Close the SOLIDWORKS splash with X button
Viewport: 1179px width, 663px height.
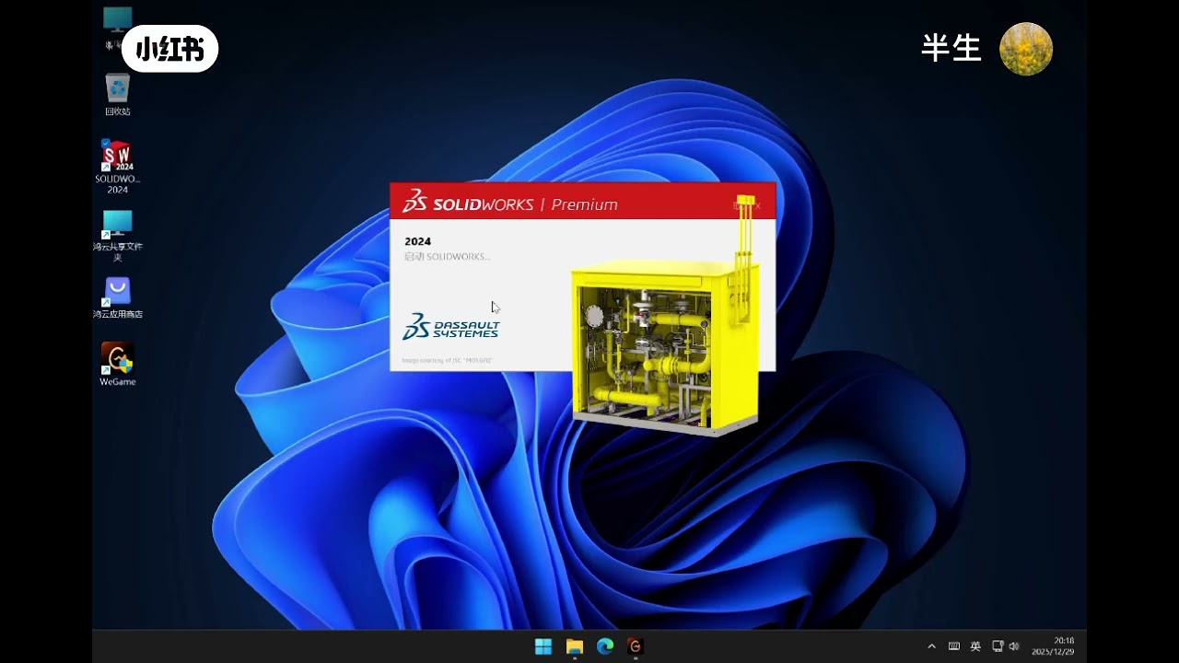pyautogui.click(x=758, y=205)
